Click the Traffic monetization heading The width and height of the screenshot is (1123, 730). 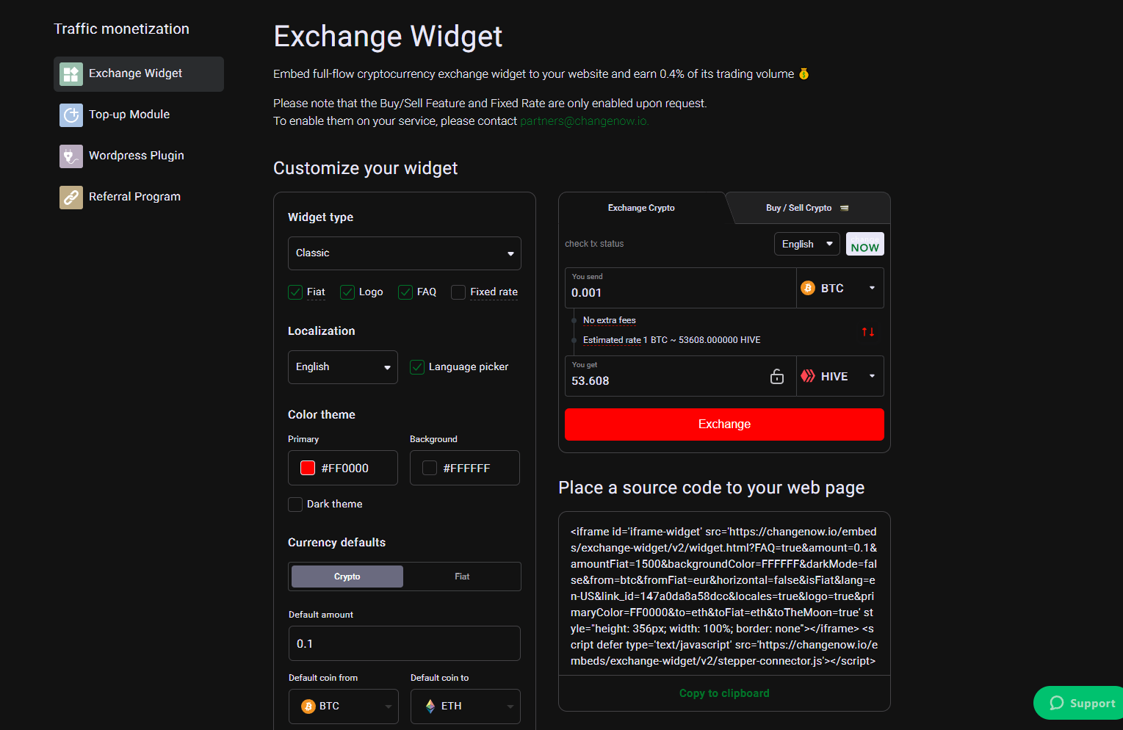122,29
